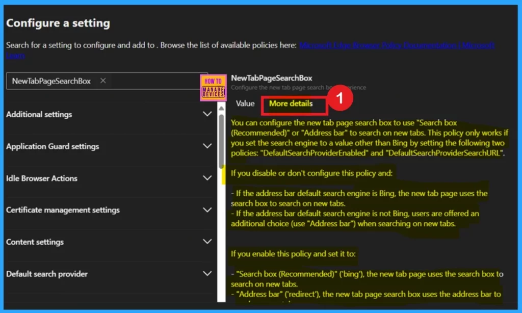Image resolution: width=522 pixels, height=313 pixels.
Task: Click 'If you disable or don't configure' text
Action: pos(311,173)
